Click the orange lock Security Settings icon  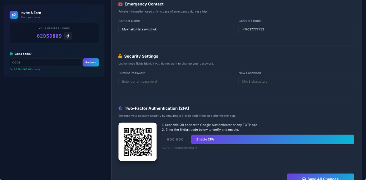[x=120, y=56]
